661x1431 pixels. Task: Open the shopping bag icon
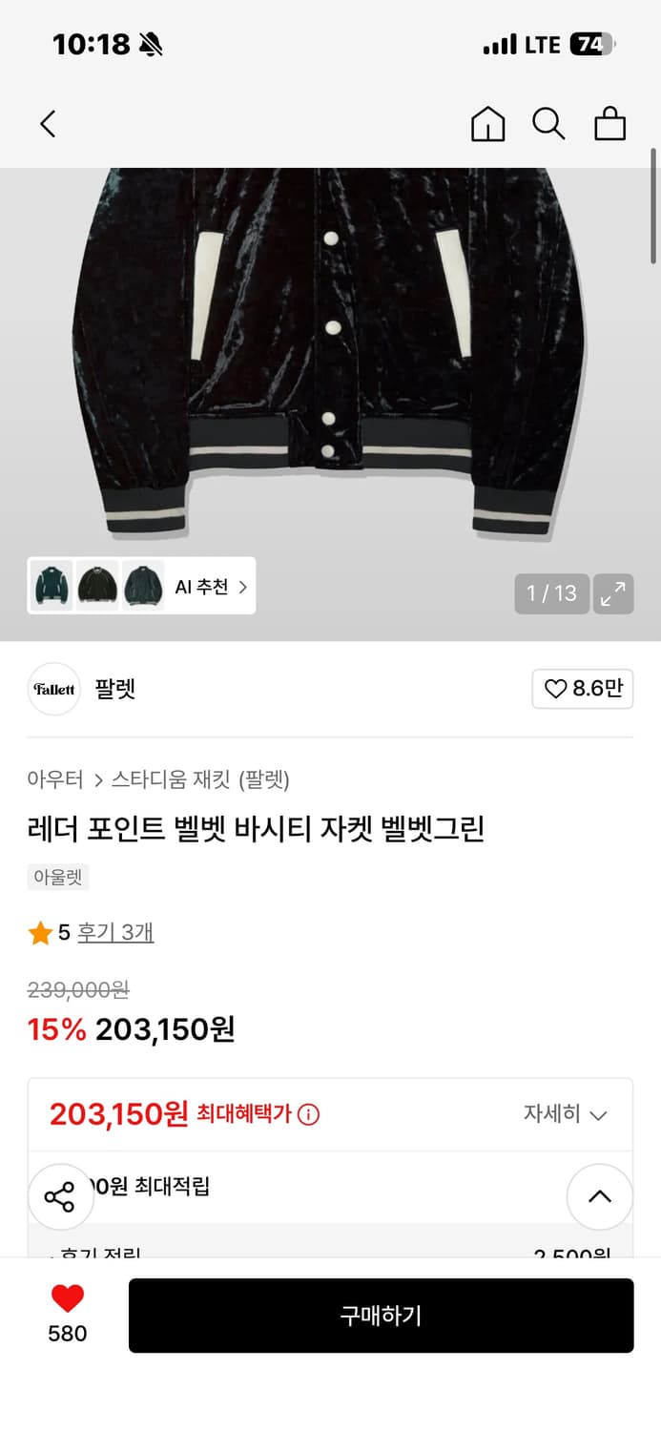pos(609,124)
